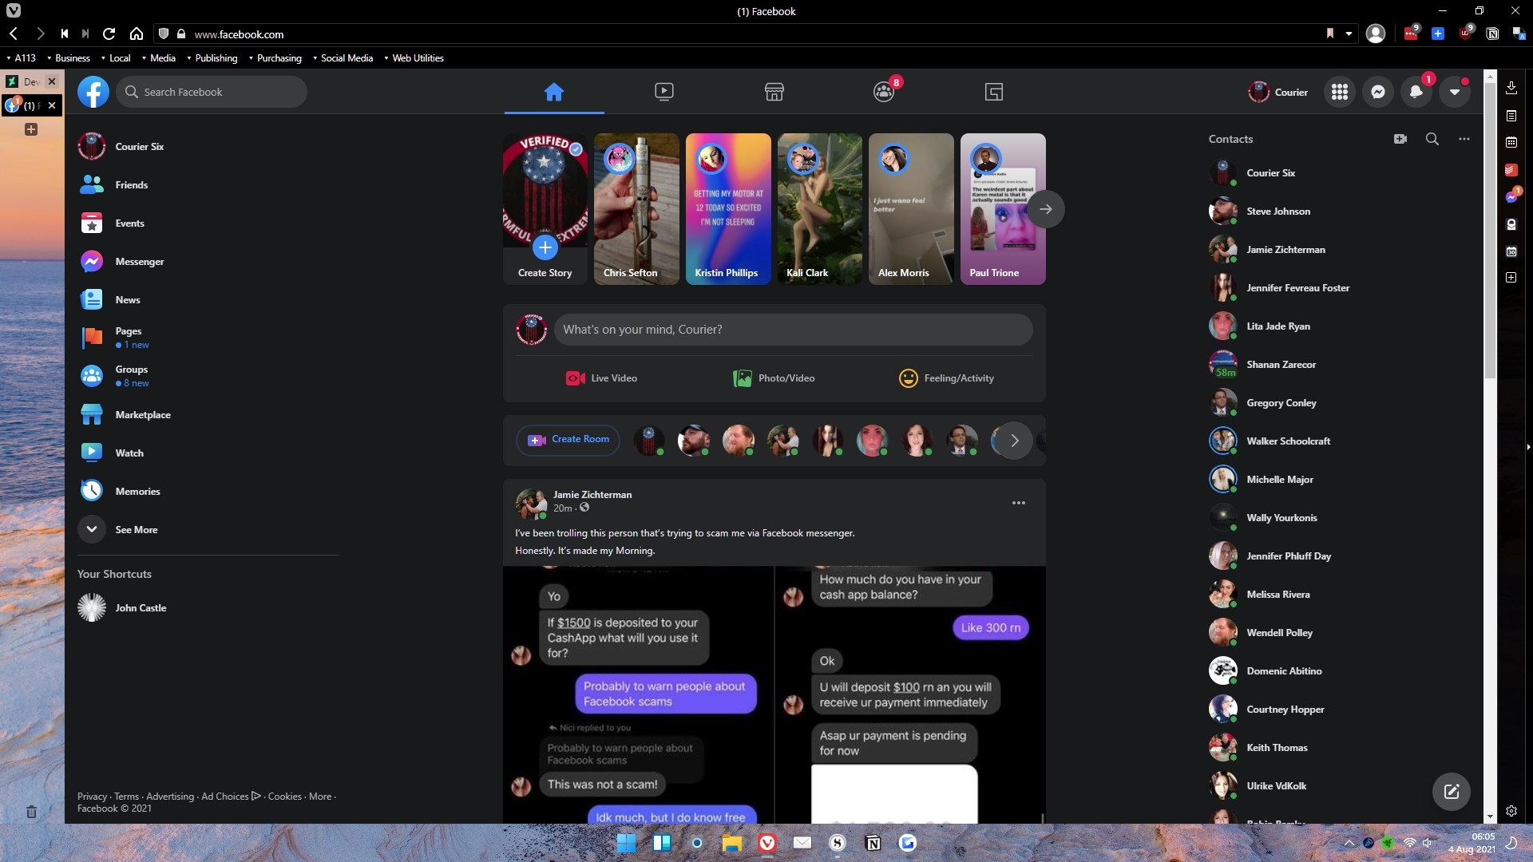Screen dimensions: 1533x862
Task: Open the account dropdown arrow
Action: pyautogui.click(x=1455, y=92)
